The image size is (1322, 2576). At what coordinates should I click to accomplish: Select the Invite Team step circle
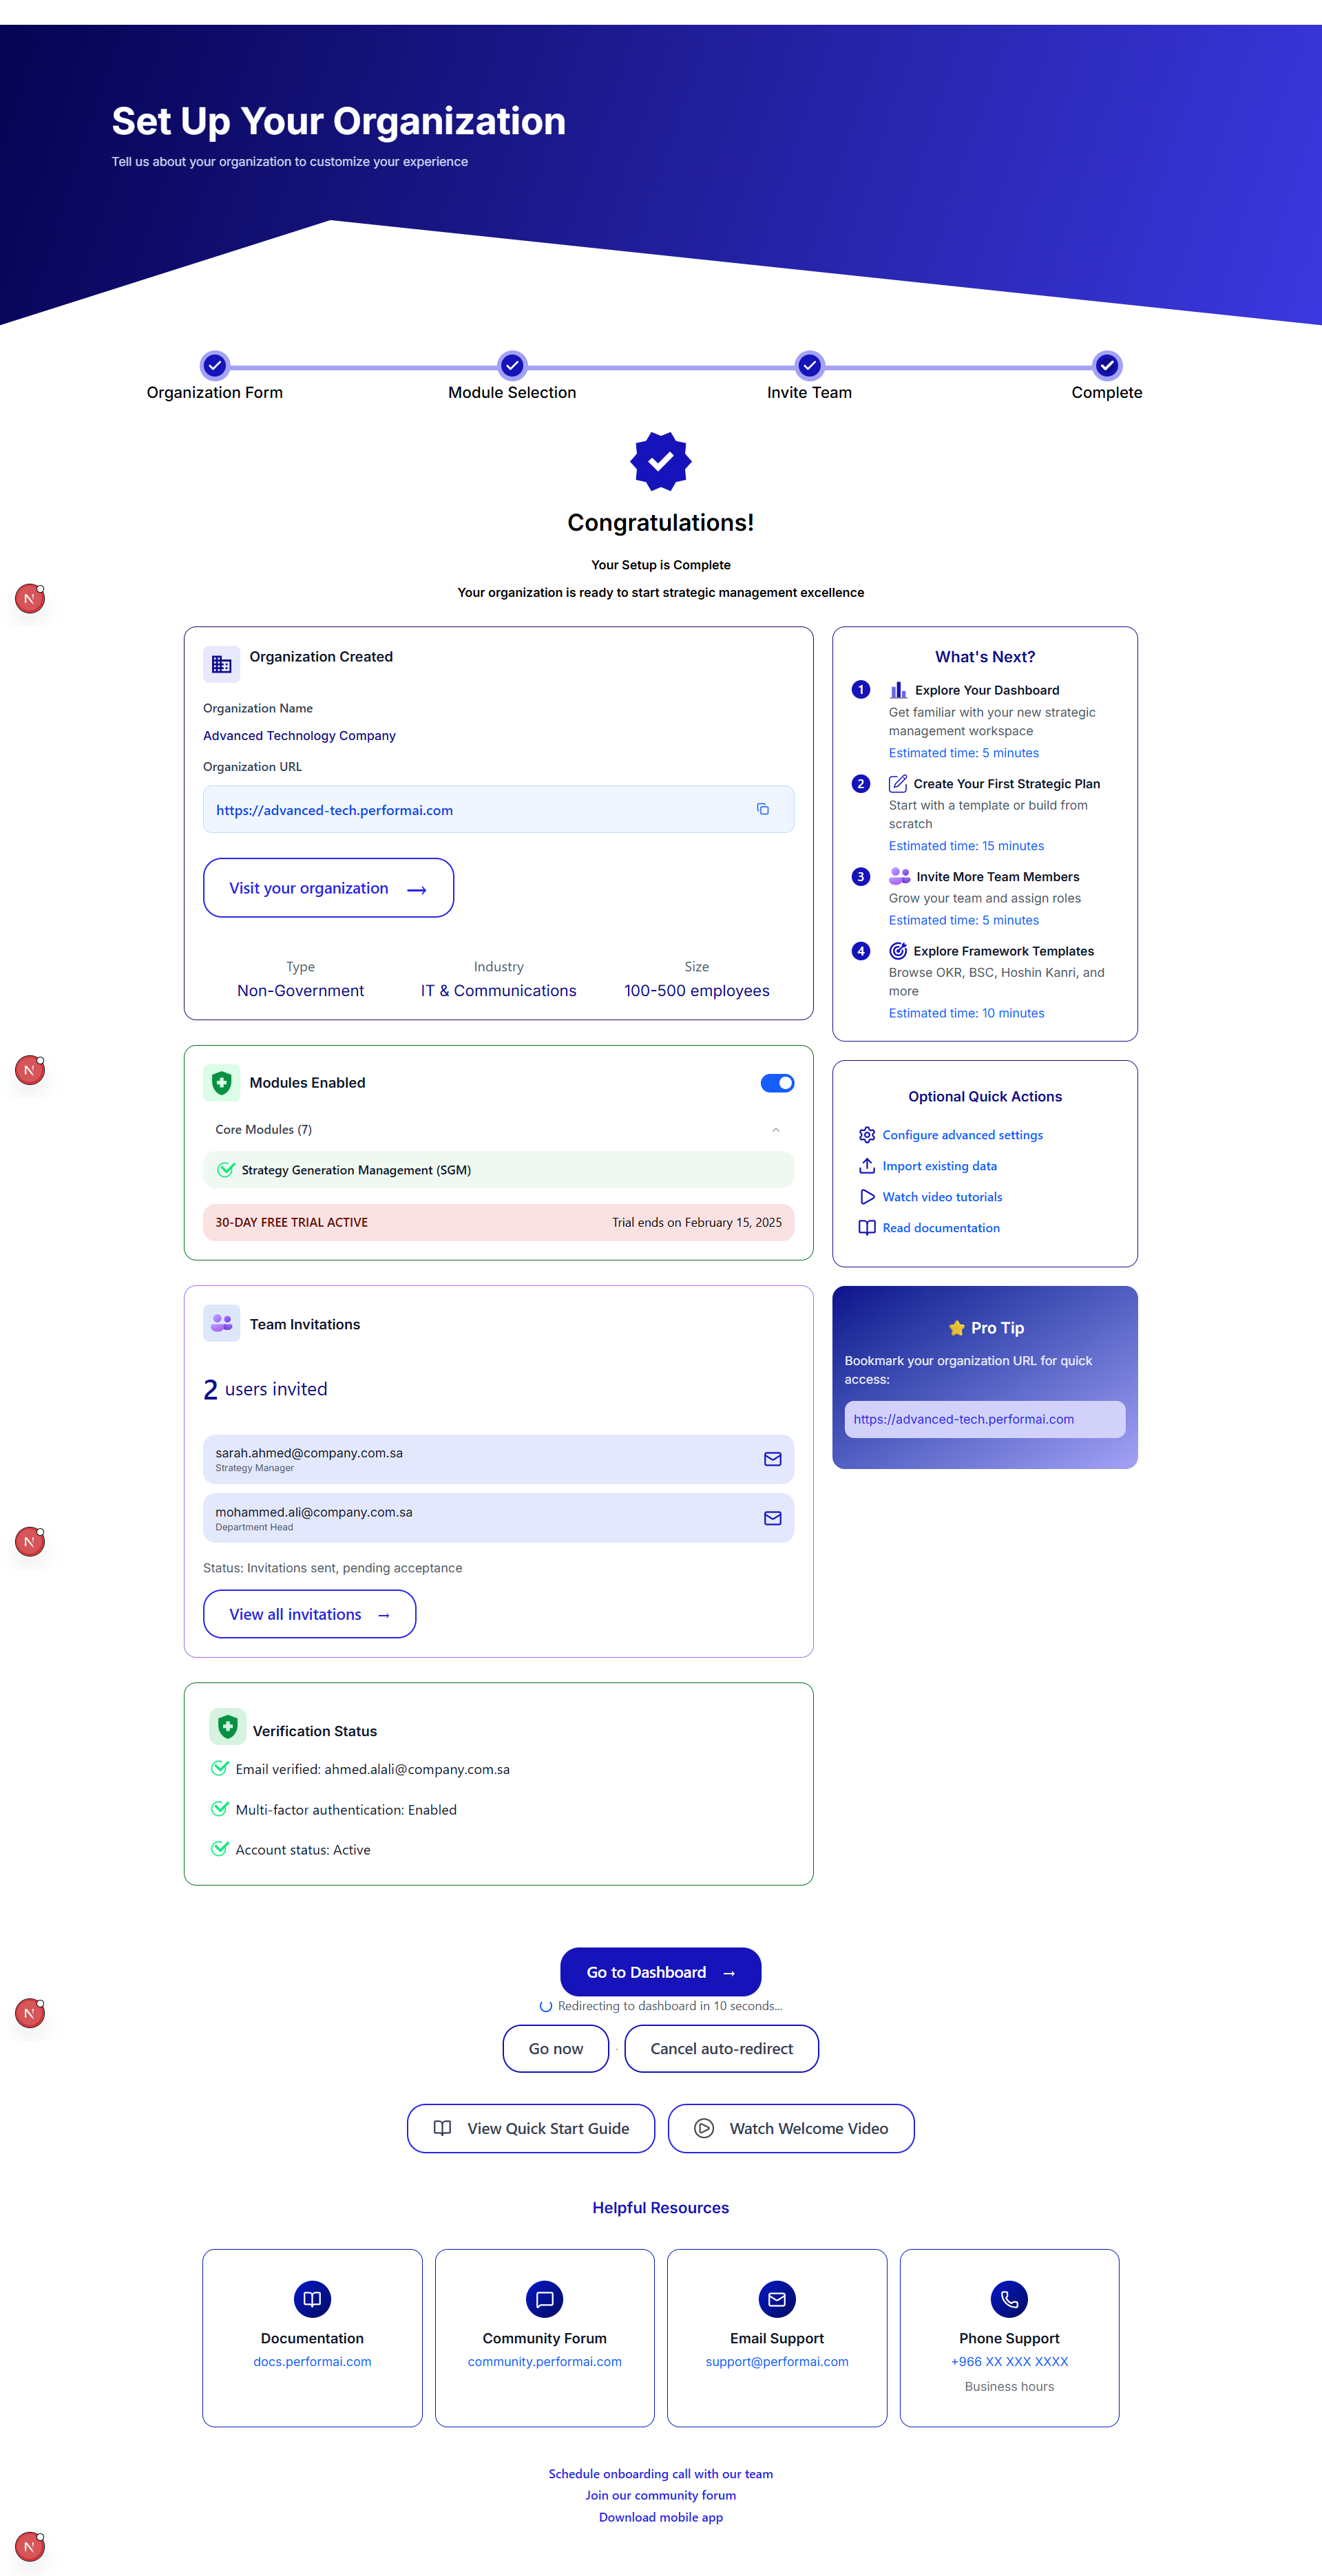pos(809,366)
